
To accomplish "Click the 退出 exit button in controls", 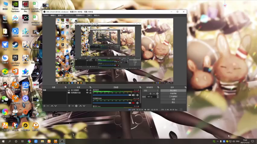I will pos(173,102).
